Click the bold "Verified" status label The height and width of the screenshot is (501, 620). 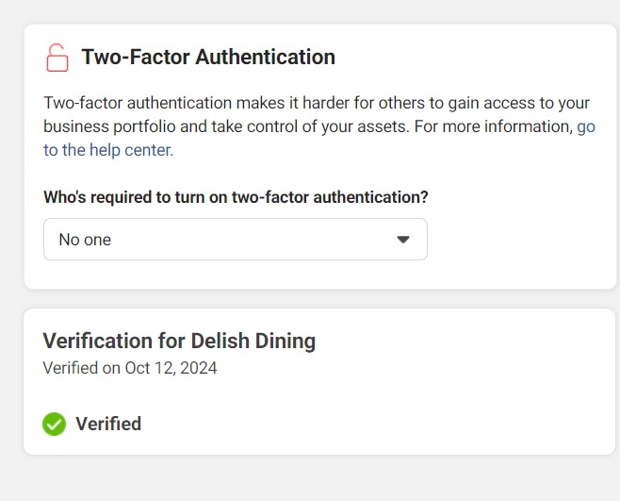click(x=108, y=424)
